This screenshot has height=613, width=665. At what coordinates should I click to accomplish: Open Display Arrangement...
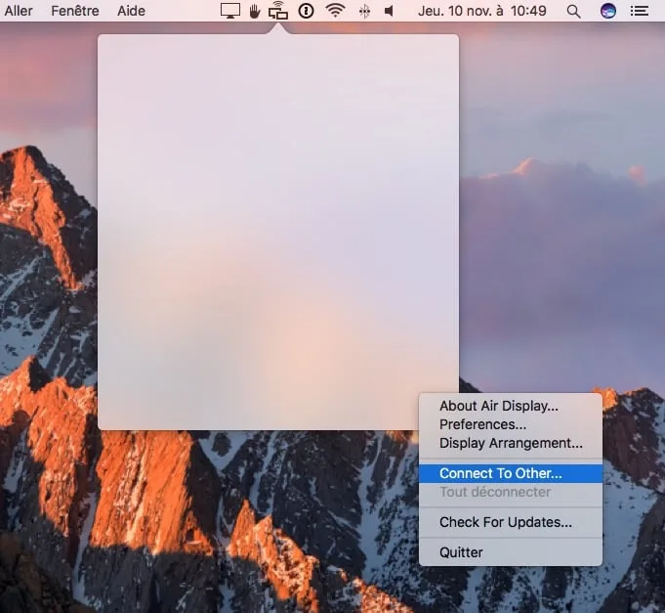(511, 443)
